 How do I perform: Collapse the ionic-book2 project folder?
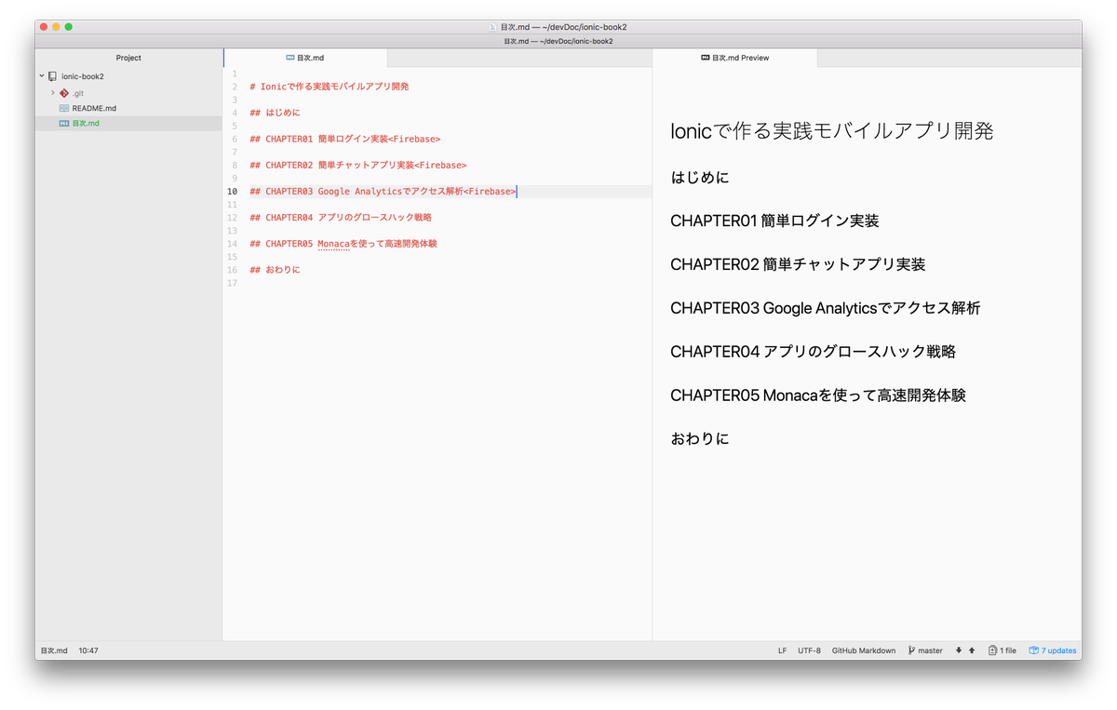point(42,76)
